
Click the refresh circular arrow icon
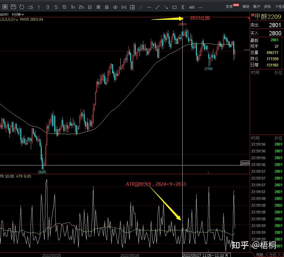click(22, 7)
